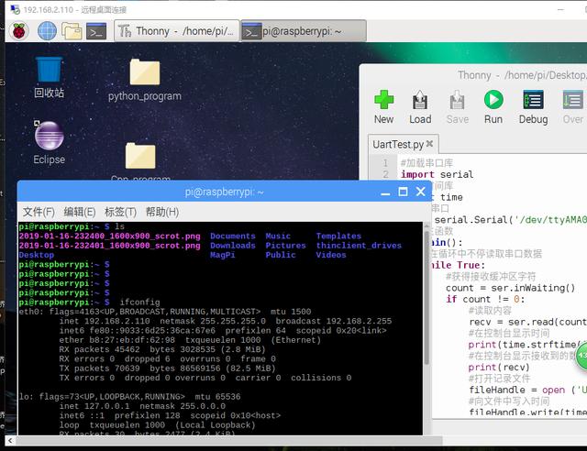Click ether b8:27:eb:df:62:98 MAC address
The width and height of the screenshot is (587, 451).
(116, 340)
